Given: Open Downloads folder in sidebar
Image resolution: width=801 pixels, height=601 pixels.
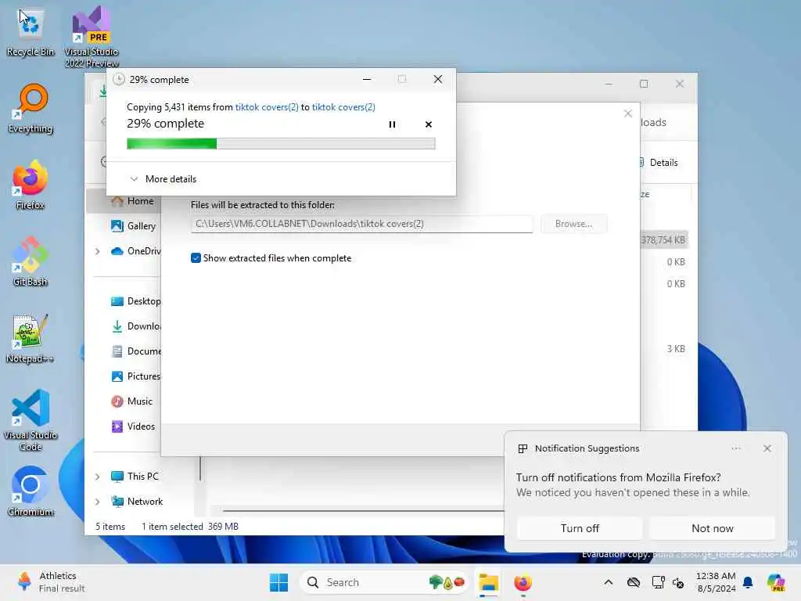Looking at the screenshot, I should [x=135, y=326].
